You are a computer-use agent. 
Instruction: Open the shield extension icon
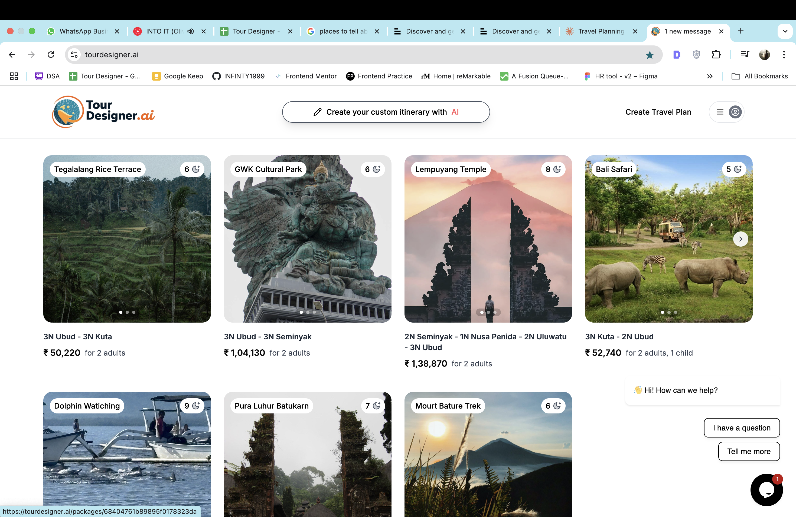(x=696, y=54)
